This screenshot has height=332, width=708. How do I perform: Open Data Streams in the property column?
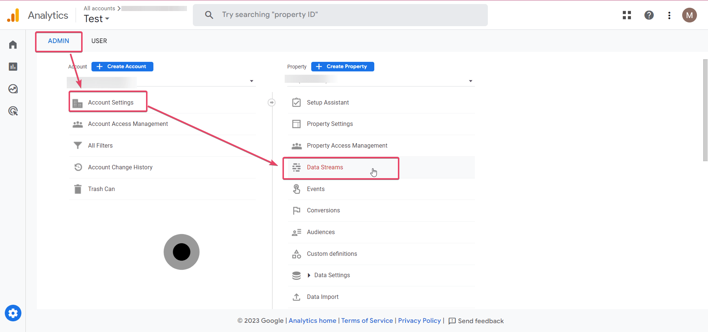point(325,167)
